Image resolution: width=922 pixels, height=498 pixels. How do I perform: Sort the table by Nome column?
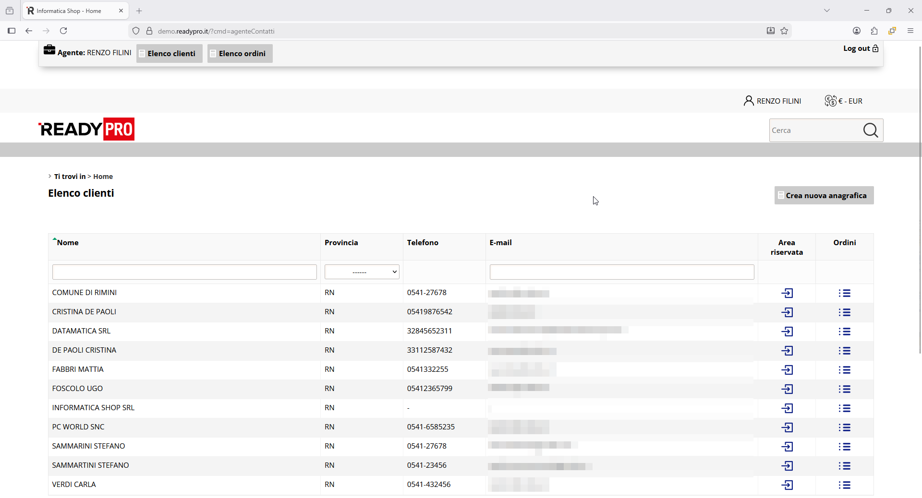coord(68,243)
